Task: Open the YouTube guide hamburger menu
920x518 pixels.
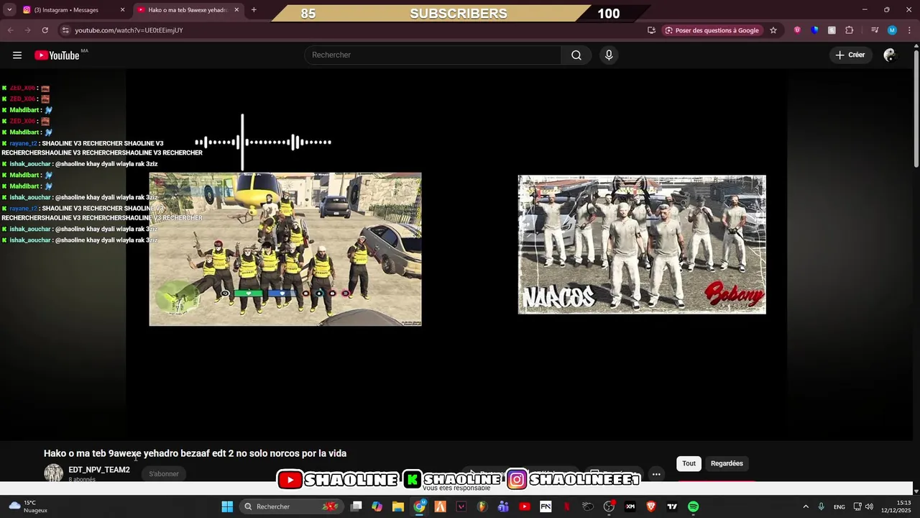Action: point(17,55)
